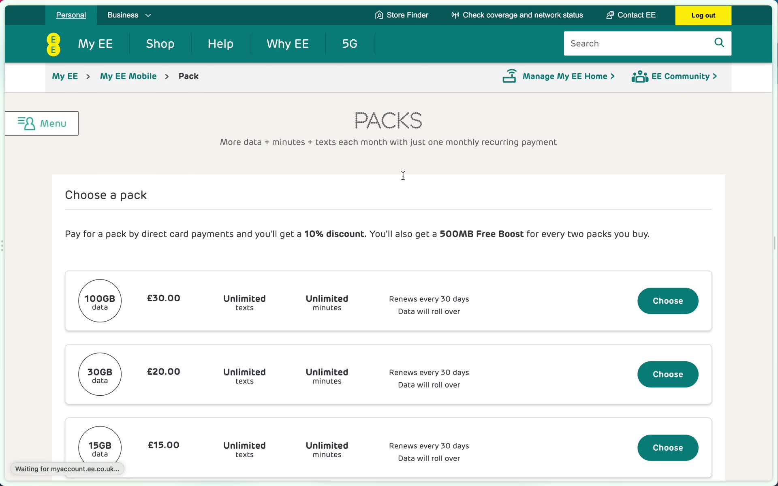Image resolution: width=778 pixels, height=486 pixels.
Task: Click the coverage signal icon
Action: coord(455,15)
